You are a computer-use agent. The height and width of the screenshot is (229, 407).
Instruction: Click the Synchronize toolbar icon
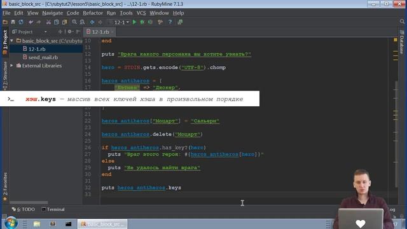pos(21,22)
